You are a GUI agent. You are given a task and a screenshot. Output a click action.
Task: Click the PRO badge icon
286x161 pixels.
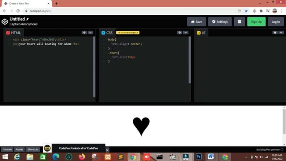click(47, 148)
